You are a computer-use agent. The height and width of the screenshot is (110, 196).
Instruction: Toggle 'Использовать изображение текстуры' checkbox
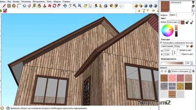(161, 43)
